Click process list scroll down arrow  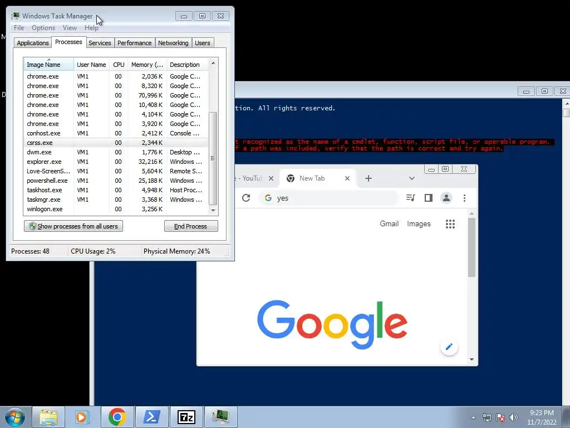point(213,210)
